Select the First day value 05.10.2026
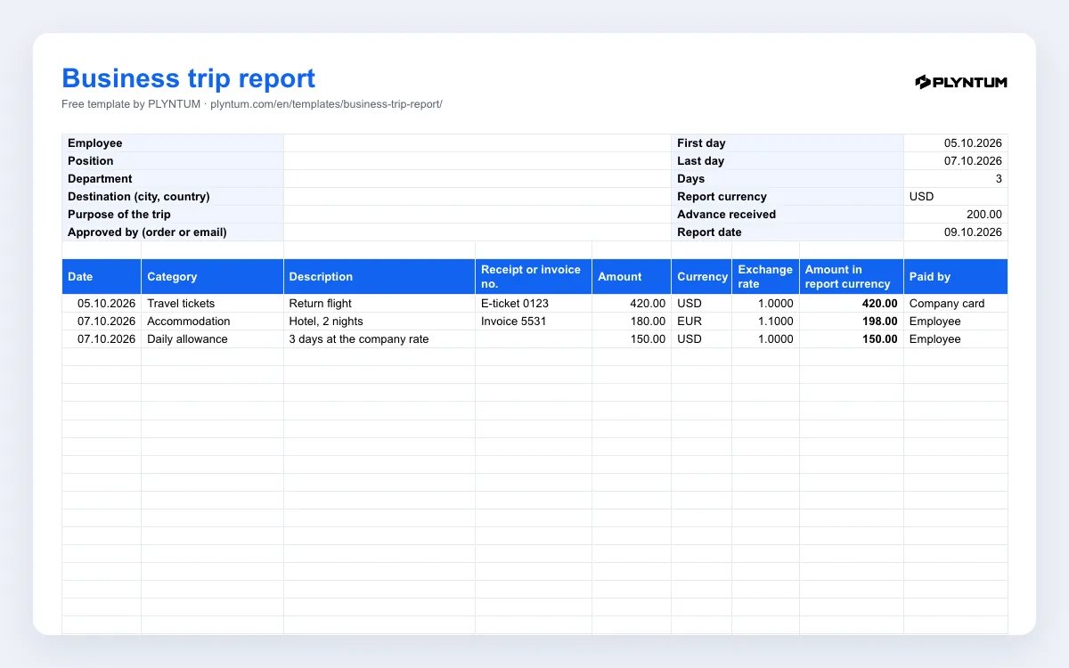This screenshot has height=668, width=1069. pos(956,143)
